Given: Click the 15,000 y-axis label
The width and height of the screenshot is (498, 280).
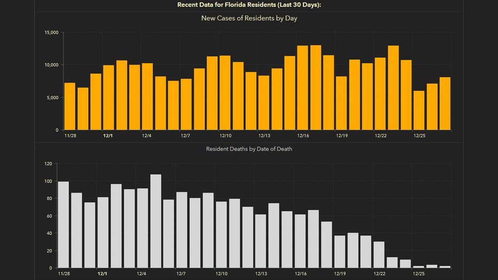Looking at the screenshot, I should click(51, 33).
